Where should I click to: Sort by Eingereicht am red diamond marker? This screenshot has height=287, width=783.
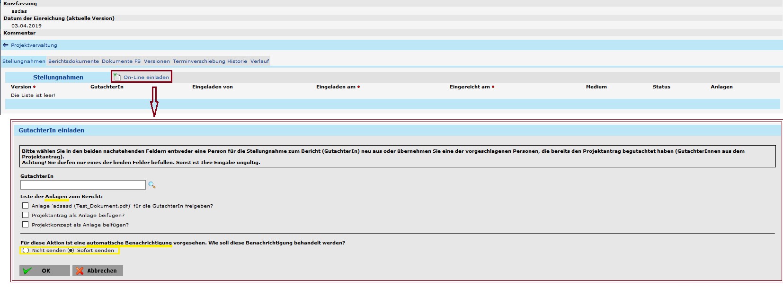pos(493,87)
